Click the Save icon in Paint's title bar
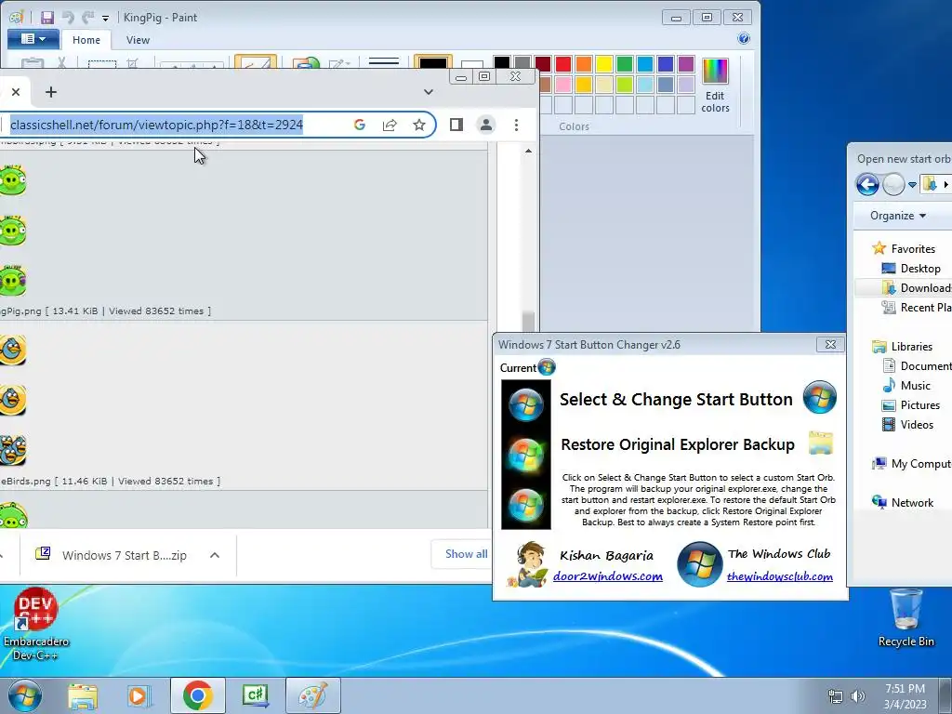The width and height of the screenshot is (952, 714). [x=47, y=18]
